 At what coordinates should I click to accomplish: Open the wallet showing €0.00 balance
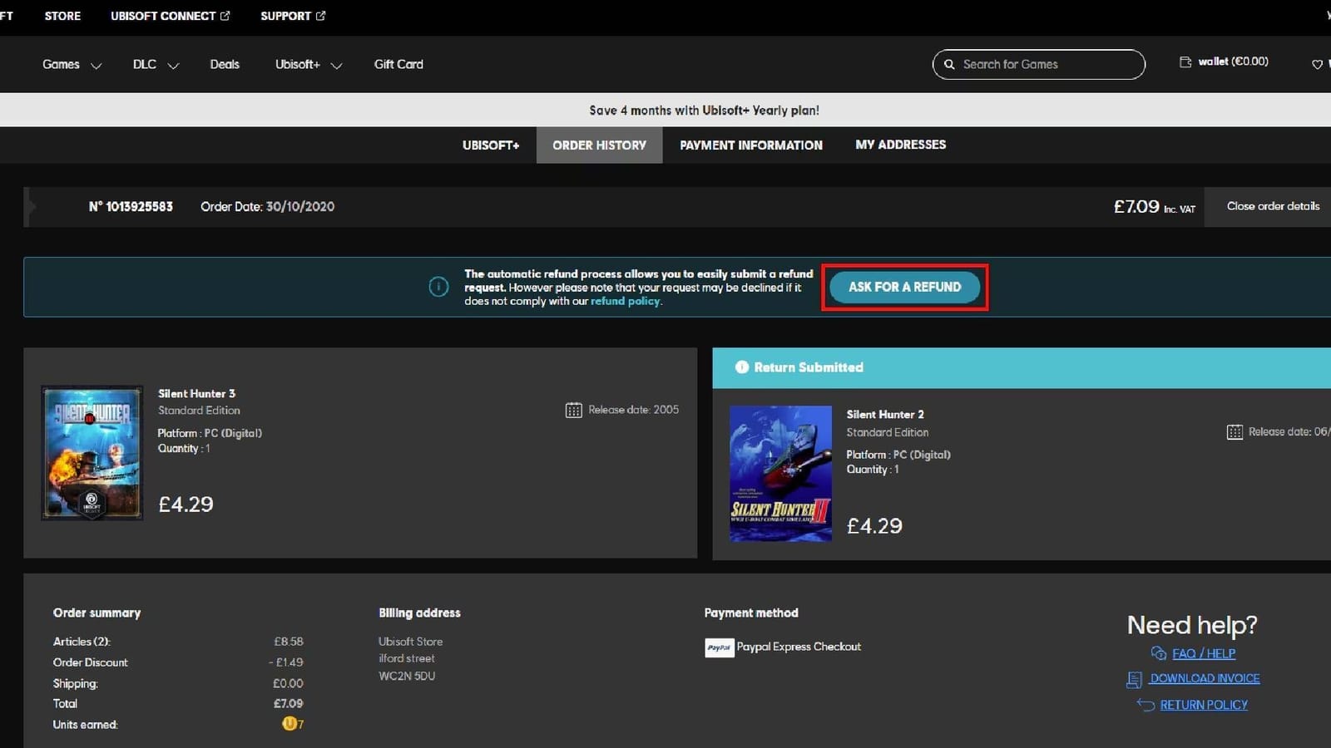[x=1223, y=62]
